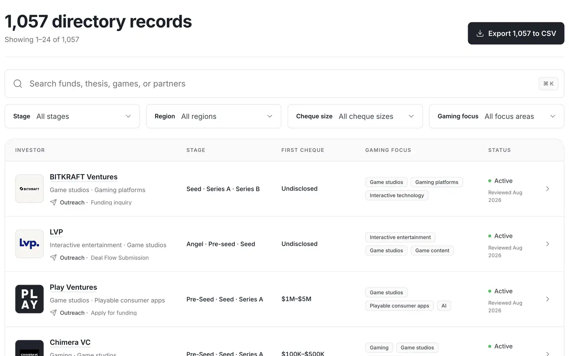
Task: Select Chimera VC's Gaming tag
Action: coord(379,348)
